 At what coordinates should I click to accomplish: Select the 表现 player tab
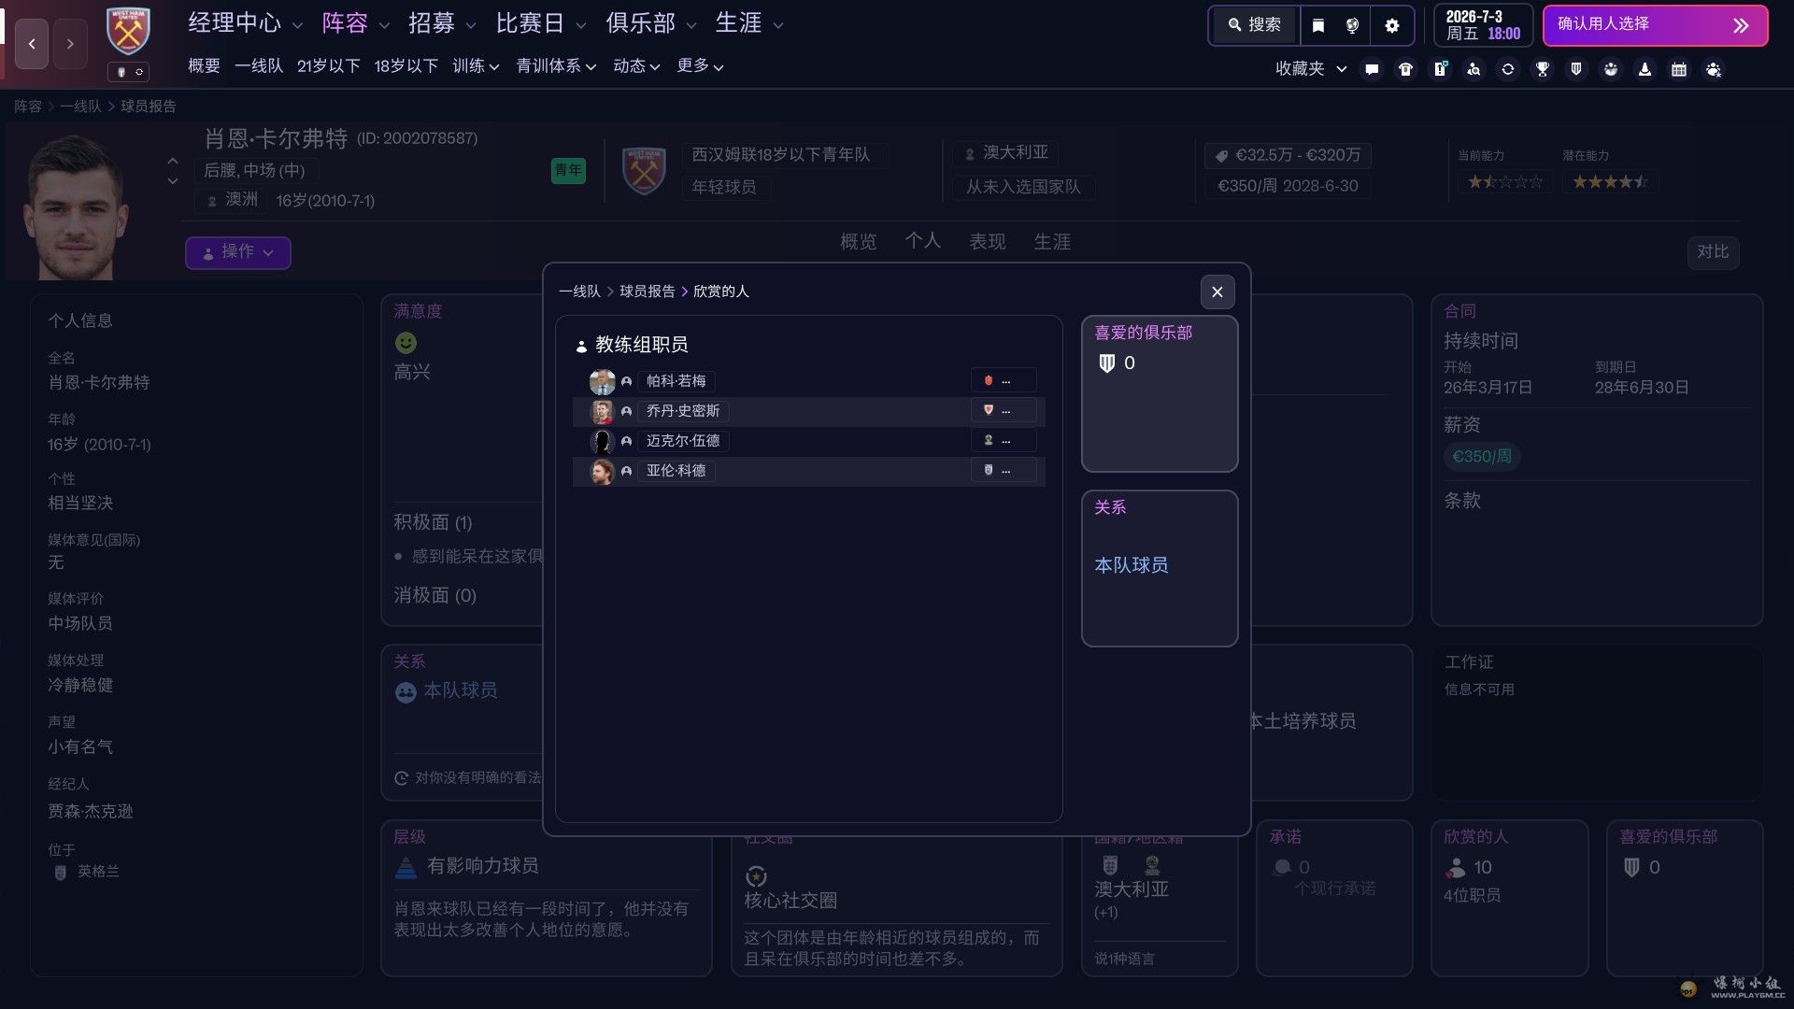988,242
